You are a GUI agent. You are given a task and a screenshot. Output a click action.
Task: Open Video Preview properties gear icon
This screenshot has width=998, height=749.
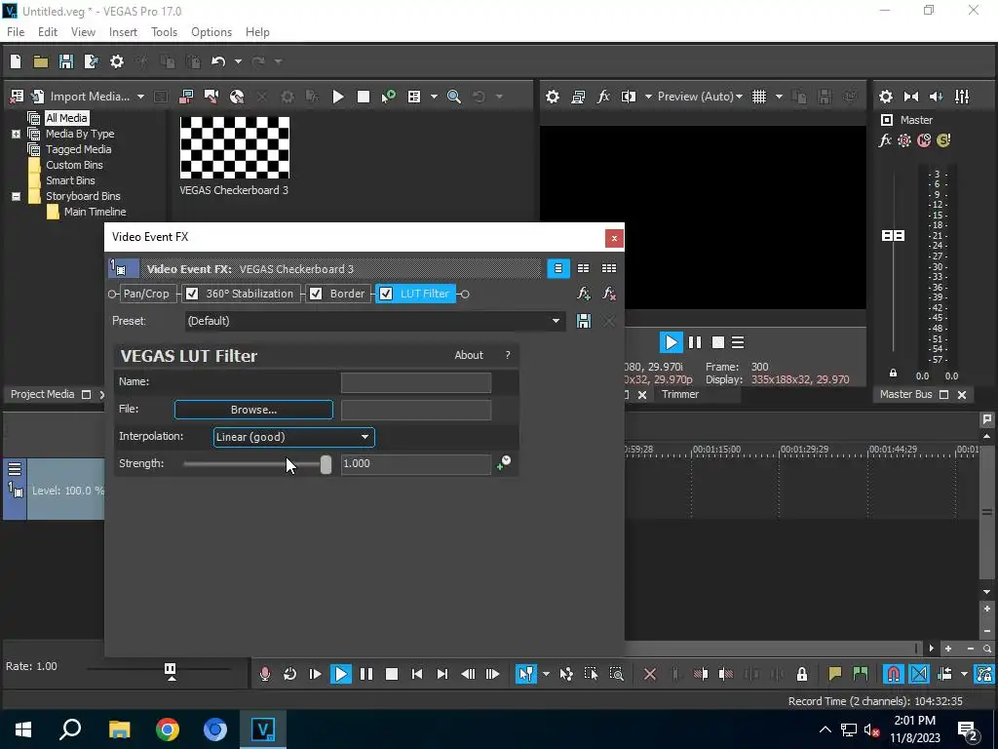[x=553, y=97]
